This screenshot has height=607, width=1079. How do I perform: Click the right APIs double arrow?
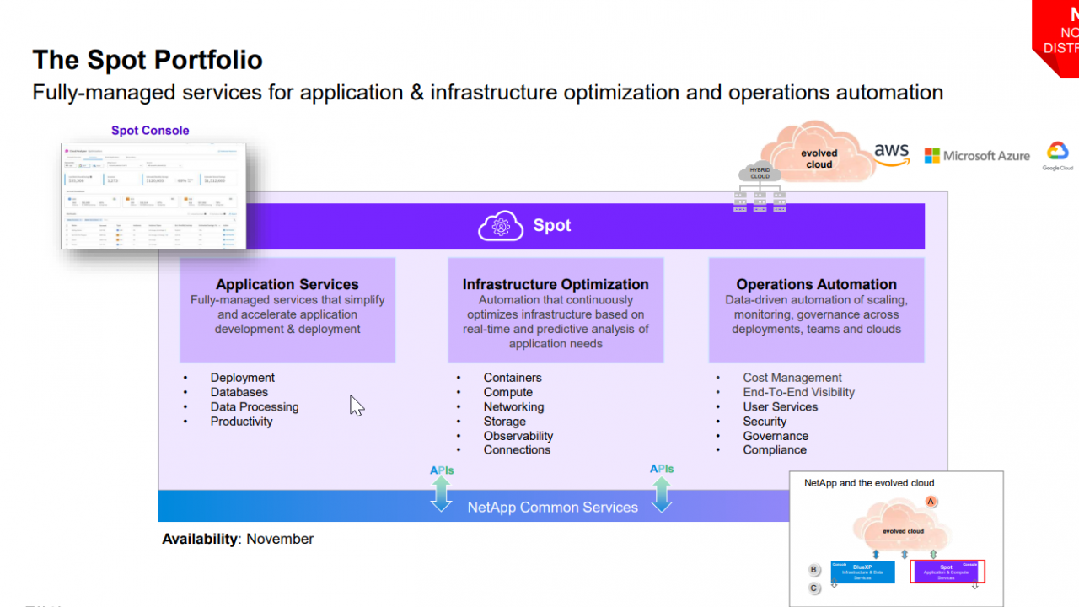(x=662, y=493)
